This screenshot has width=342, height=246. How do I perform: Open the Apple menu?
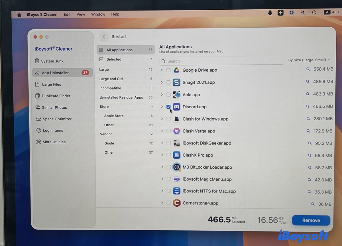[19, 15]
